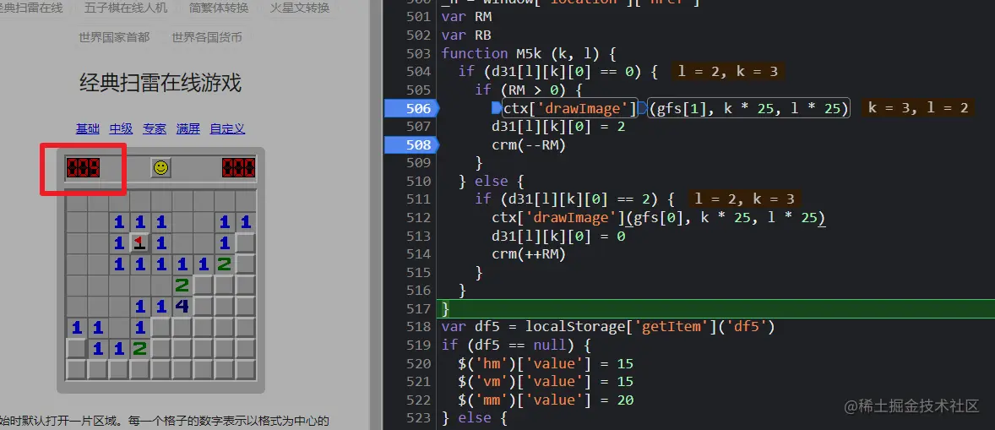
Task: Toggle breakpoint on line number 504
Action: click(418, 72)
